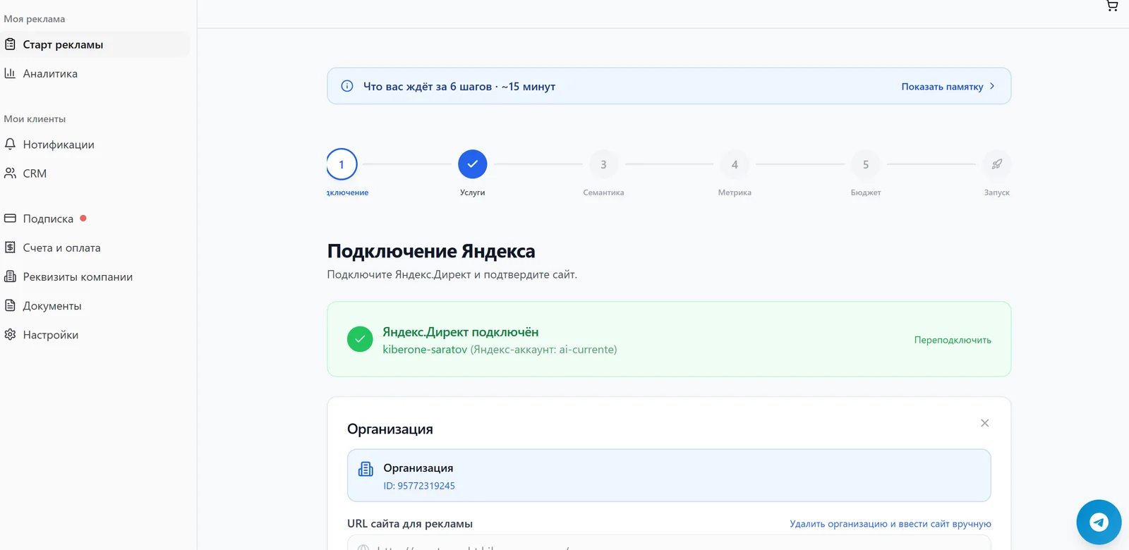Click the rocket icon for Запуск step
The image size is (1129, 550).
997,164
